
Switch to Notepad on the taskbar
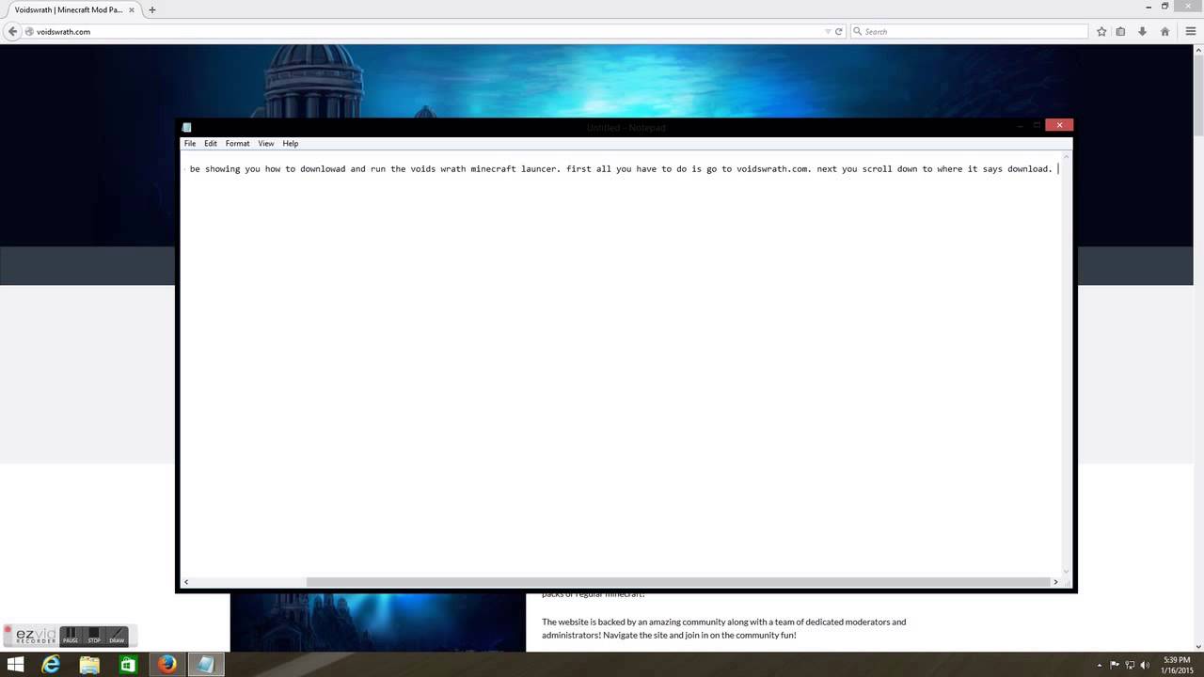click(205, 665)
